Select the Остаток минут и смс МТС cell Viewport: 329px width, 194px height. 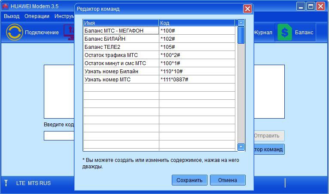point(121,63)
